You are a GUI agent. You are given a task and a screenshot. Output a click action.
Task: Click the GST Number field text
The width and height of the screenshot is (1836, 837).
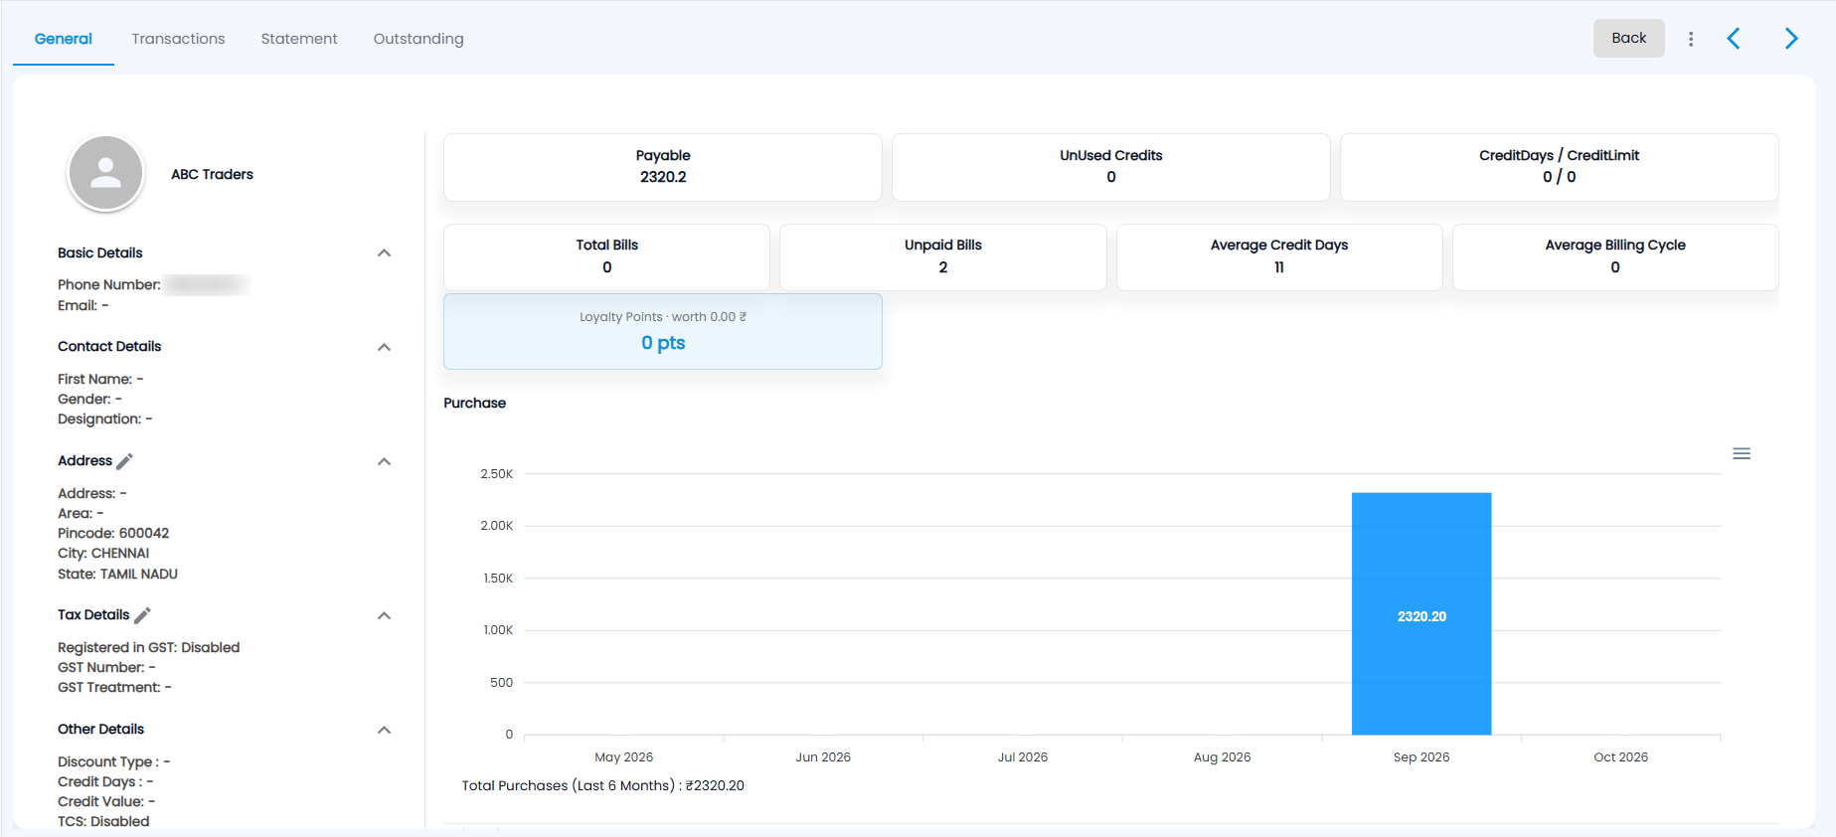point(106,668)
